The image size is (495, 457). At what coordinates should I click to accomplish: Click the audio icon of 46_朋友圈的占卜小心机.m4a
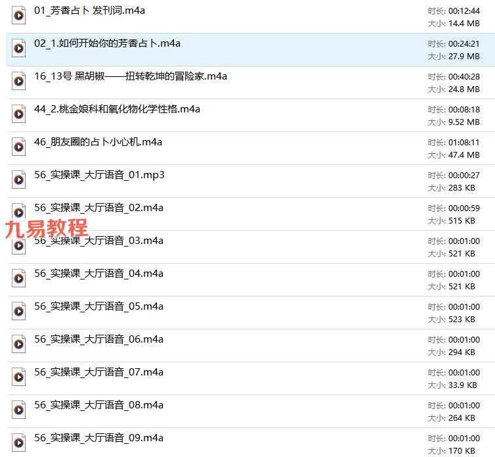point(18,147)
